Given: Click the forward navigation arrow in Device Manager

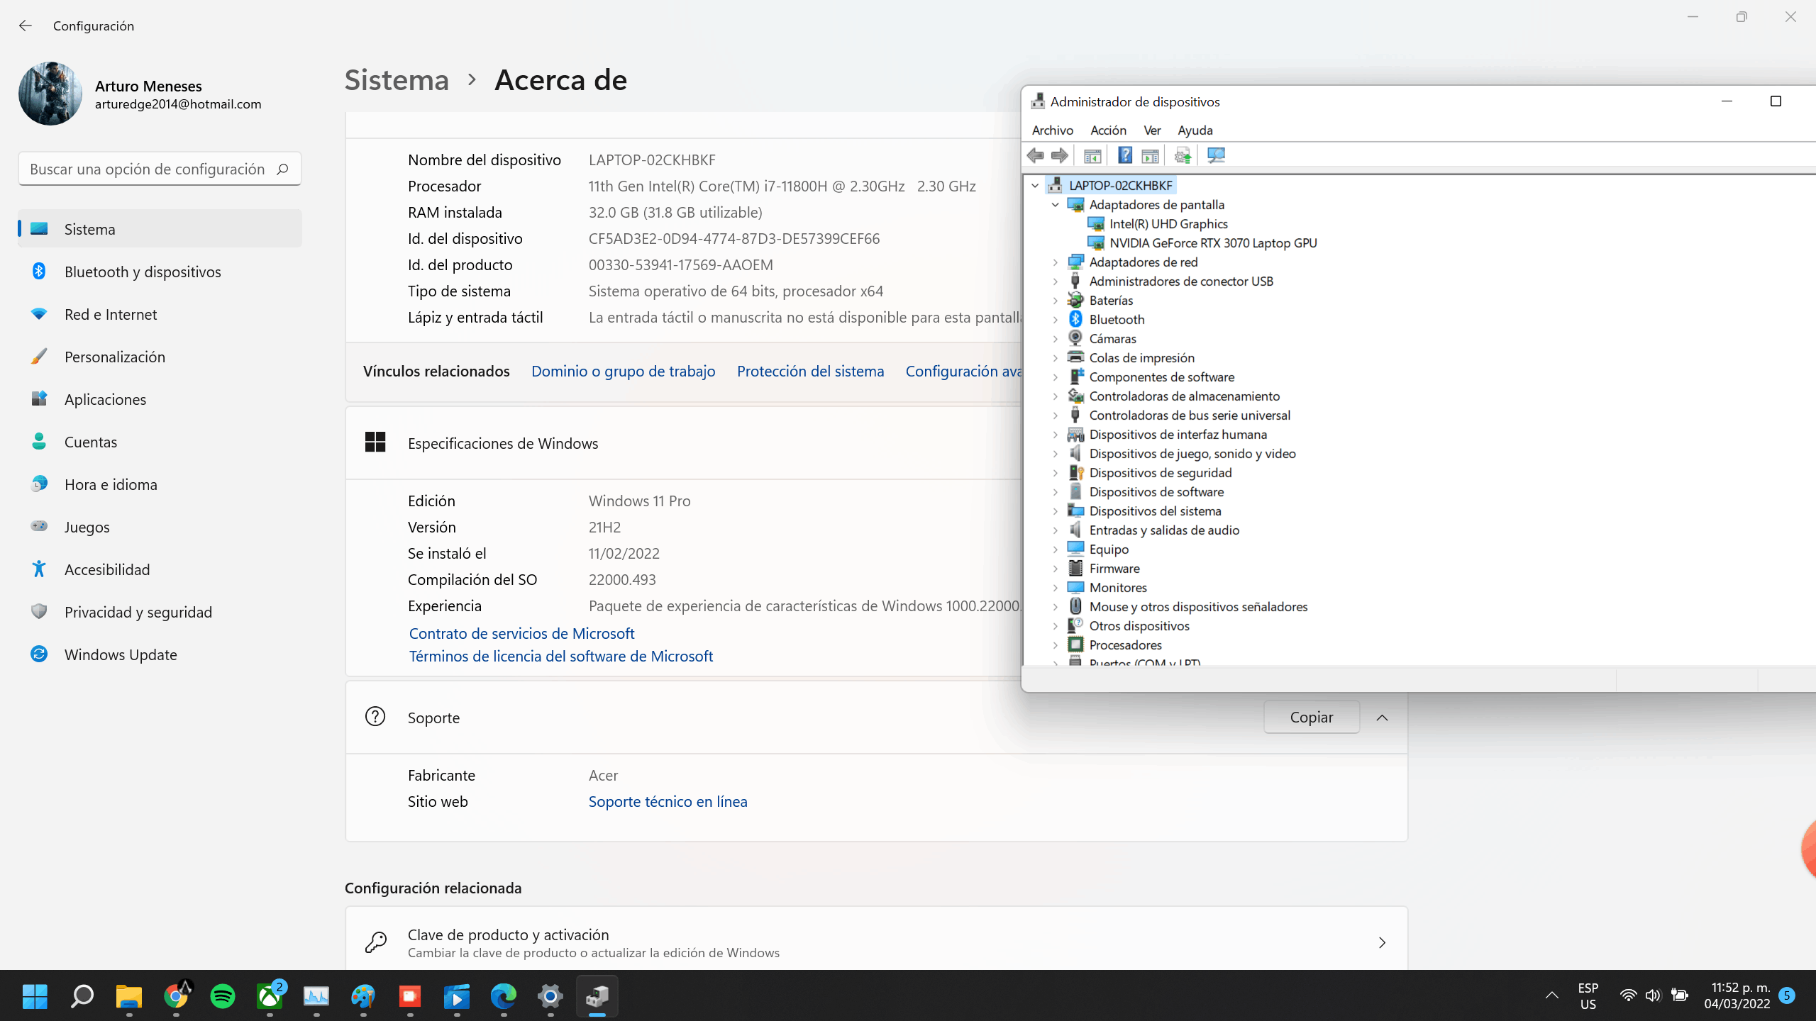Looking at the screenshot, I should (x=1059, y=155).
